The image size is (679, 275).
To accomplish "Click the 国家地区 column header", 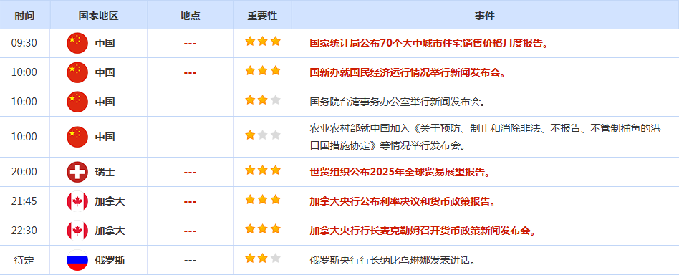I will 98,16.
